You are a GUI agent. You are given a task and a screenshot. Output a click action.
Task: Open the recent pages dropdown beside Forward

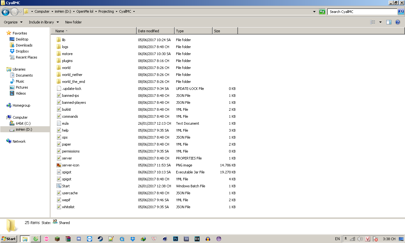(x=21, y=12)
